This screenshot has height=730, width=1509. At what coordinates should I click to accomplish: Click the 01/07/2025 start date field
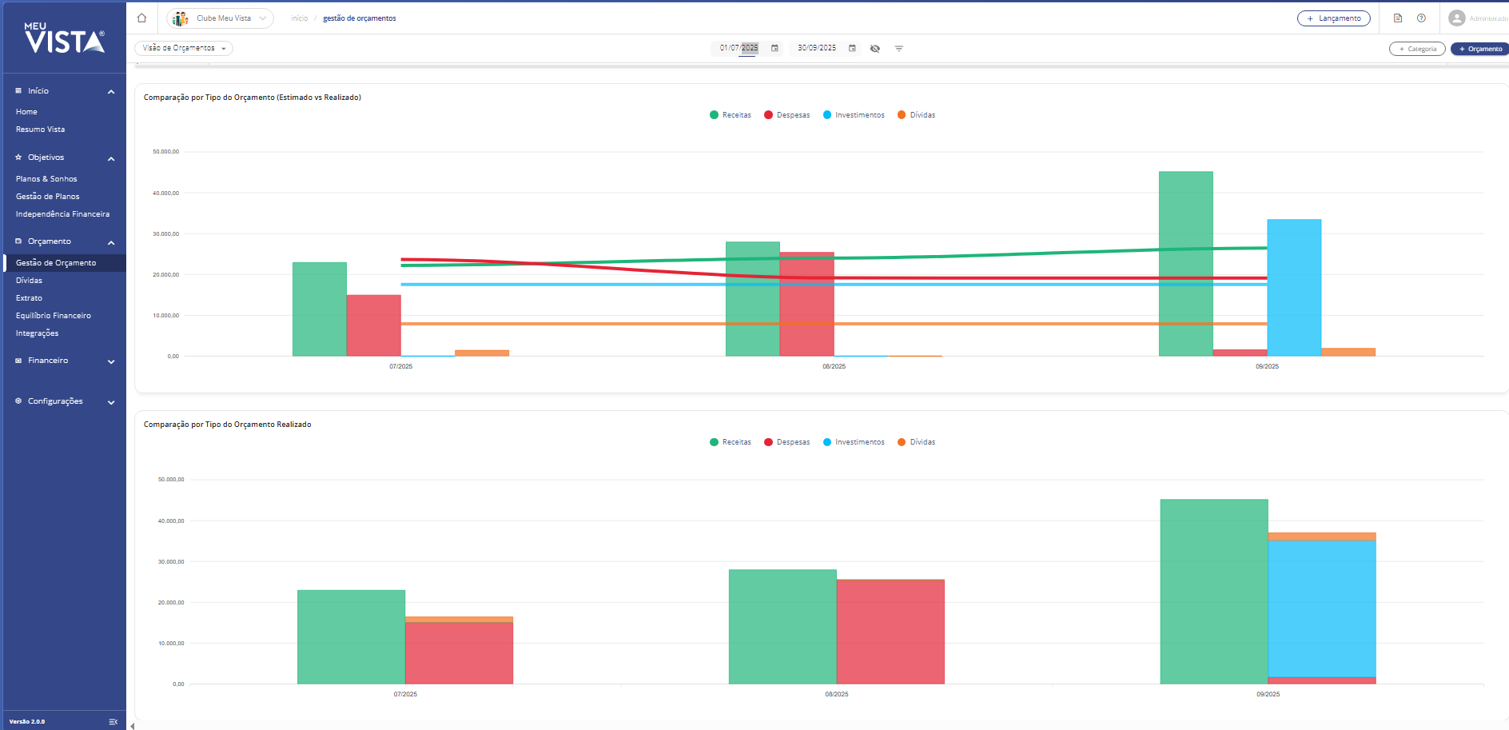point(738,48)
